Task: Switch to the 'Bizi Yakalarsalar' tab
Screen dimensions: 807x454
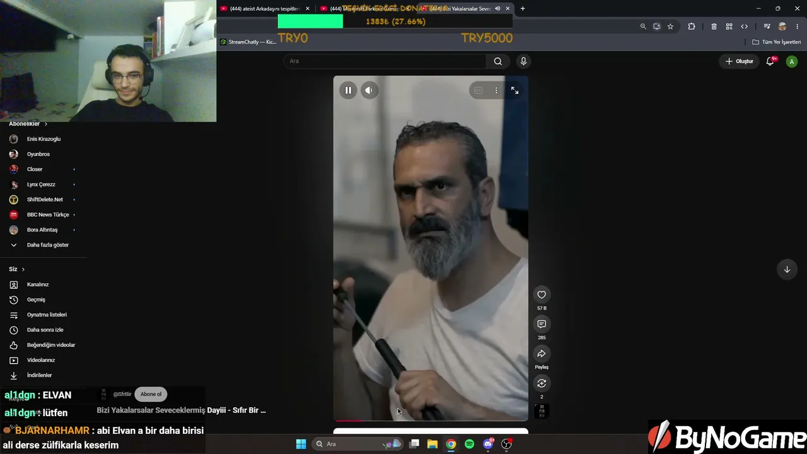Action: (465, 9)
